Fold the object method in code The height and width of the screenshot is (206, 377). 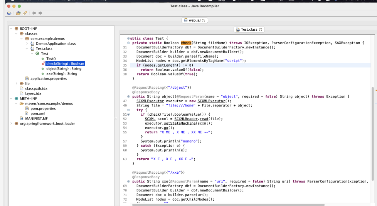point(128,96)
